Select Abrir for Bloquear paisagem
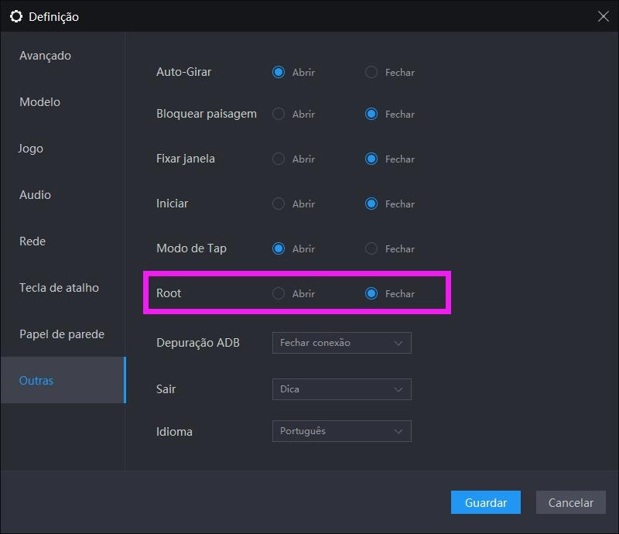 coord(279,115)
